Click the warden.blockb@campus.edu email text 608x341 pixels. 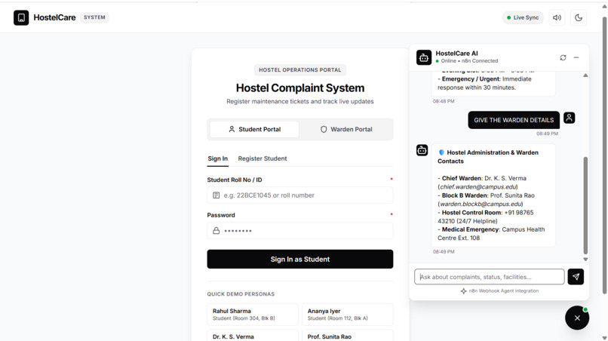(x=480, y=204)
